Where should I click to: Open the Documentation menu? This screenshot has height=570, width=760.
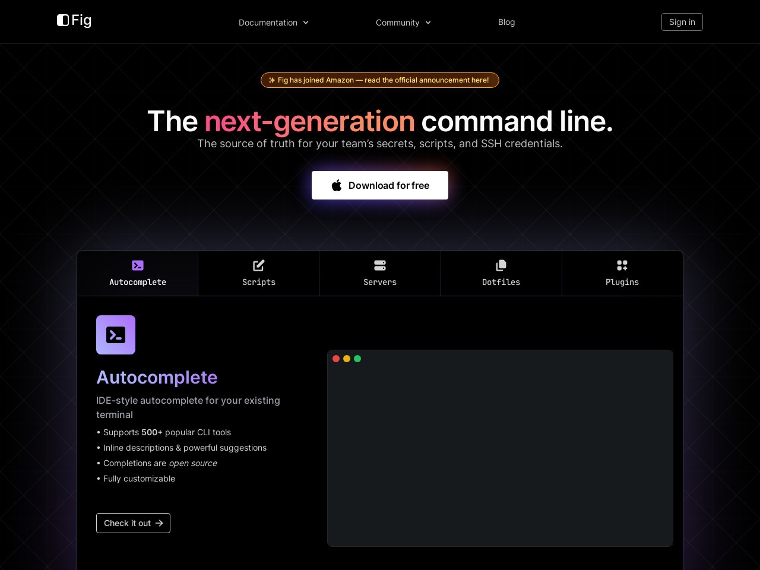[x=274, y=23]
